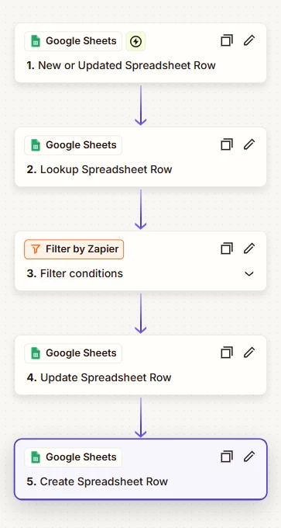Click the pencil edit icon on step 1

pos(249,40)
